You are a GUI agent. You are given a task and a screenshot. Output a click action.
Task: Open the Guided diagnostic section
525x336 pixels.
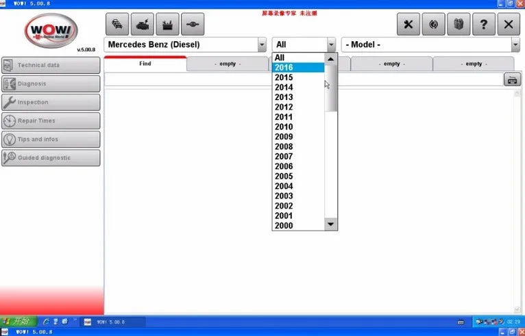(x=51, y=158)
